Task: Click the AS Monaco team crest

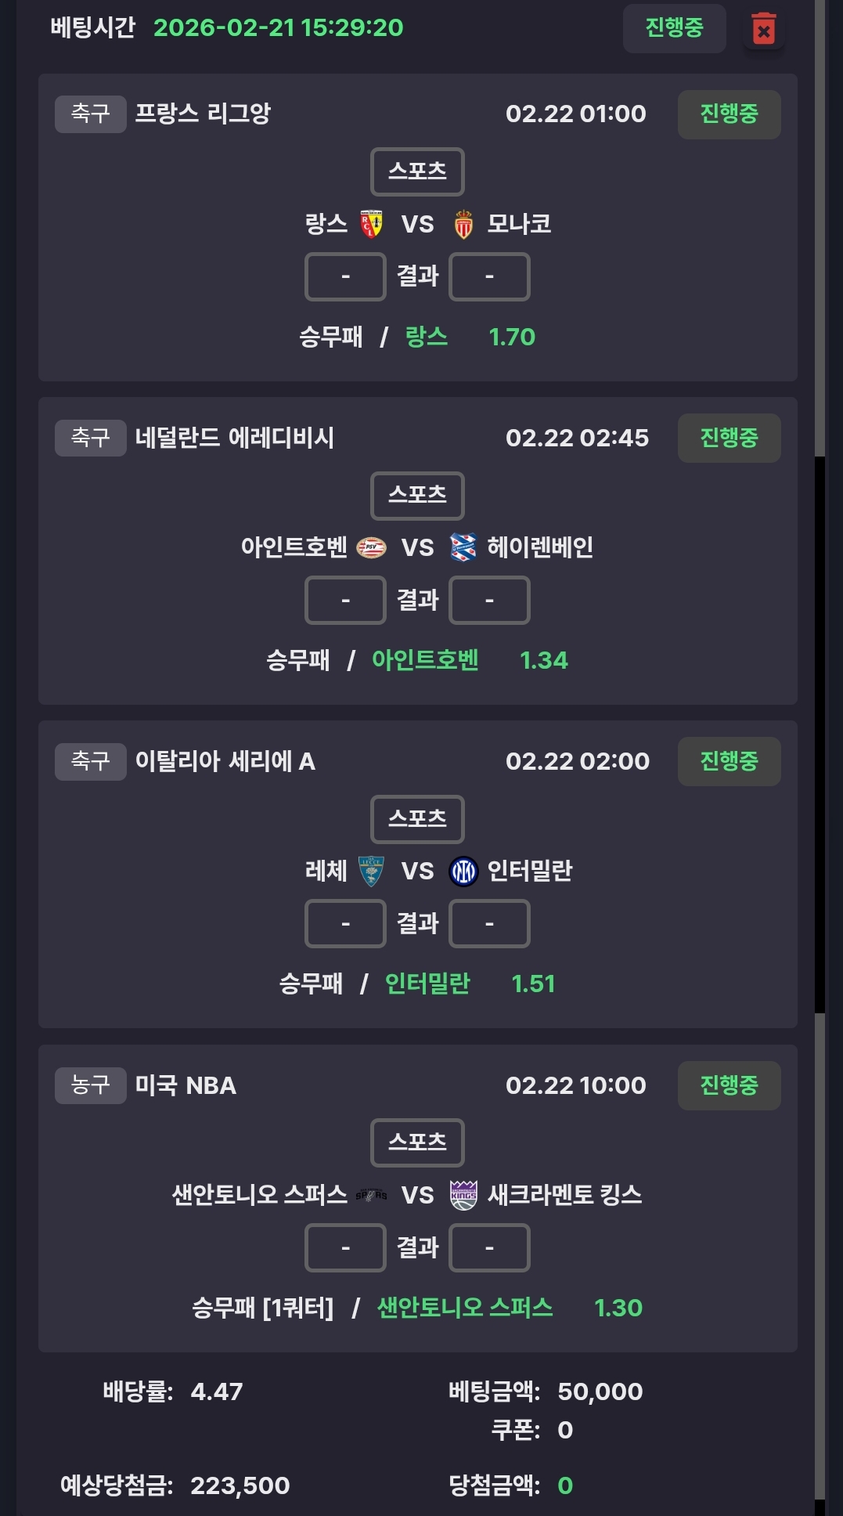Action: [463, 224]
